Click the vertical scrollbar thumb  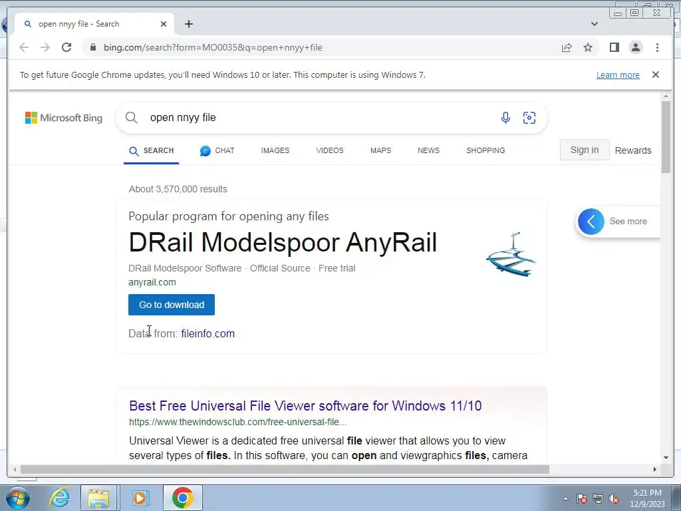click(x=666, y=137)
